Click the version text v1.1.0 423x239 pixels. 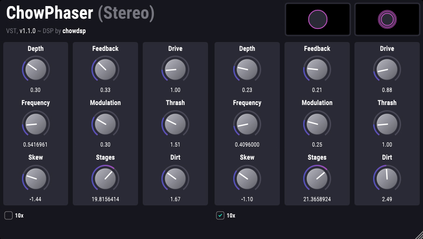click(28, 31)
